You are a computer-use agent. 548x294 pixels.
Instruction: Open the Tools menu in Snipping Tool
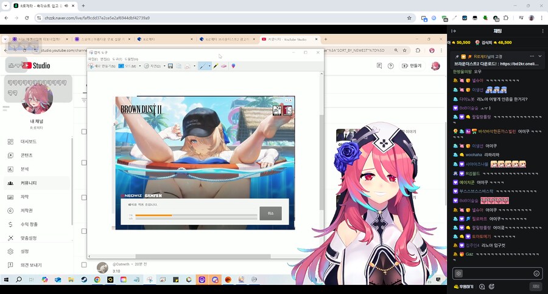[x=117, y=60]
